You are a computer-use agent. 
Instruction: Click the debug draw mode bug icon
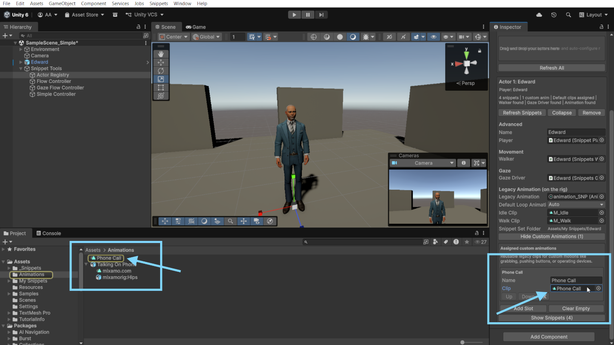(366, 37)
